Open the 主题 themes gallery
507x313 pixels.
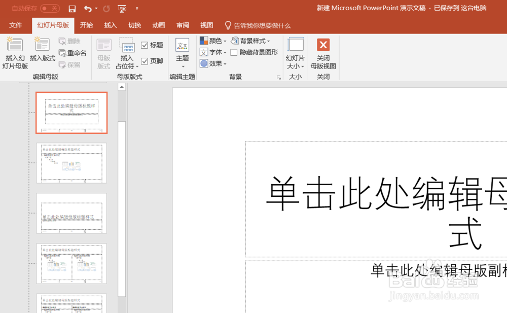(183, 53)
